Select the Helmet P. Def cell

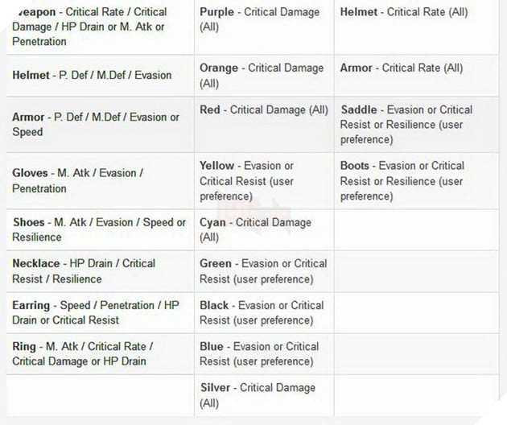click(101, 76)
